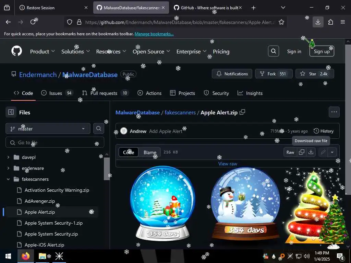The width and height of the screenshot is (351, 263).
Task: Bookmark this page with the star icon
Action: click(281, 22)
